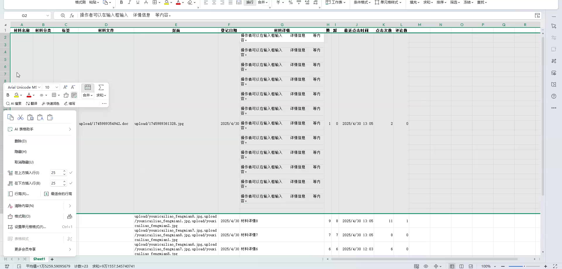Screen dimensions: 562x269
Task: Click wrap text icon in mini toolbar
Action: click(x=74, y=95)
